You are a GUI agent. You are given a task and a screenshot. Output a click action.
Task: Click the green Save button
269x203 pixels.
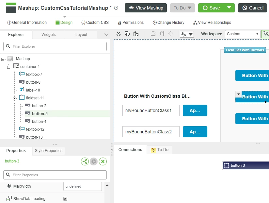click(x=211, y=8)
